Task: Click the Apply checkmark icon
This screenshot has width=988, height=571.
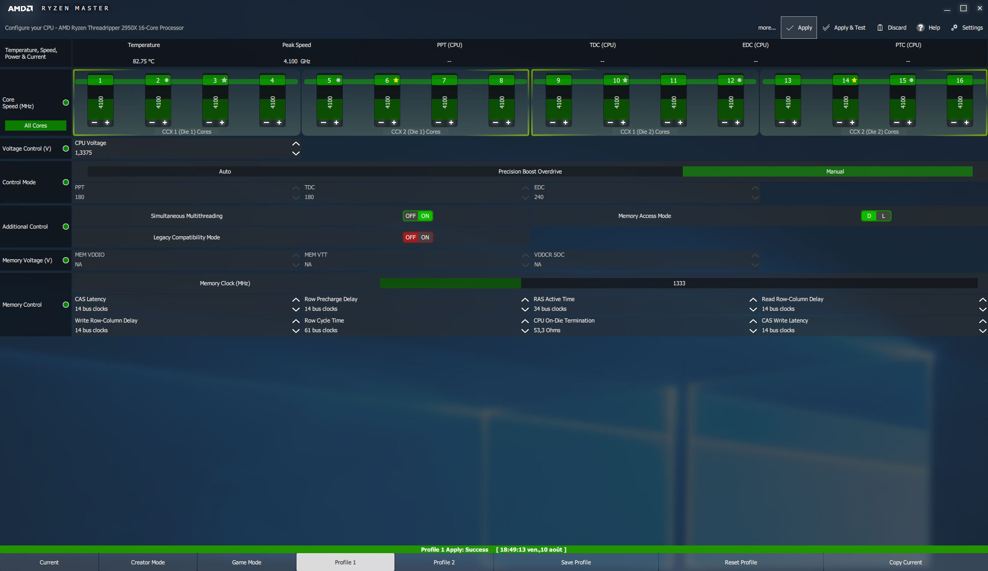Action: tap(789, 28)
